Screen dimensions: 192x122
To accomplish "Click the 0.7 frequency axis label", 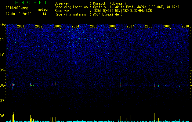I will coord(2,101).
